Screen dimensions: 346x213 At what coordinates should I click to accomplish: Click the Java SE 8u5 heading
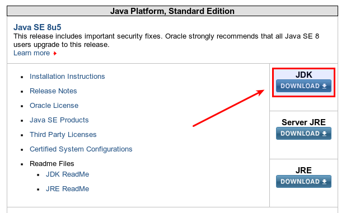pyautogui.click(x=38, y=27)
